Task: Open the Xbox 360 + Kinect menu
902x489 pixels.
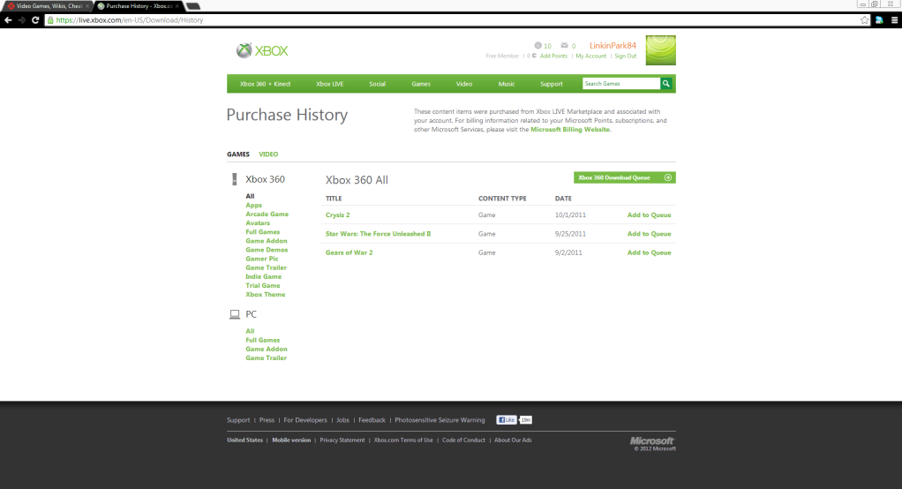Action: [265, 84]
